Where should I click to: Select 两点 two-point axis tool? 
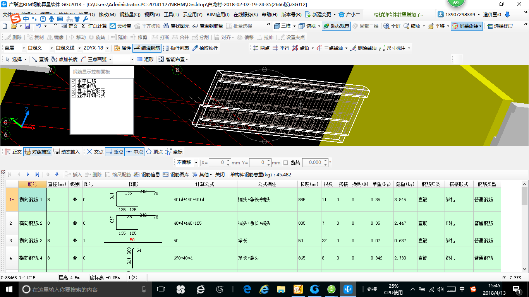click(x=261, y=48)
